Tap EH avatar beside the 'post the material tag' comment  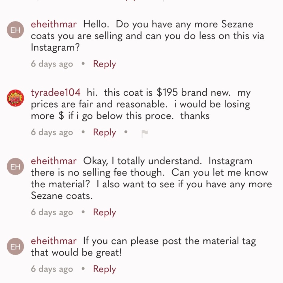[15, 247]
